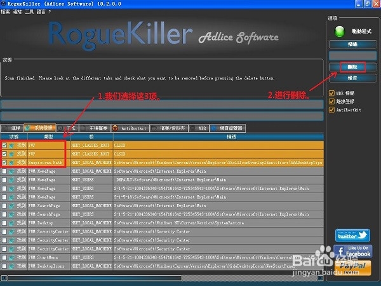
Task: Toggle the AntiRootkit option checkbox
Action: pyautogui.click(x=331, y=110)
